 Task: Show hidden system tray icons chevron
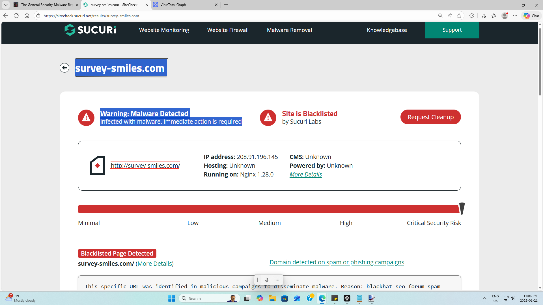tap(484, 298)
